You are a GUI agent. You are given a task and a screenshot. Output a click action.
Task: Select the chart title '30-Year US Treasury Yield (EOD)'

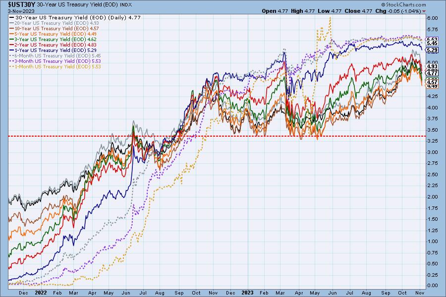[78, 5]
